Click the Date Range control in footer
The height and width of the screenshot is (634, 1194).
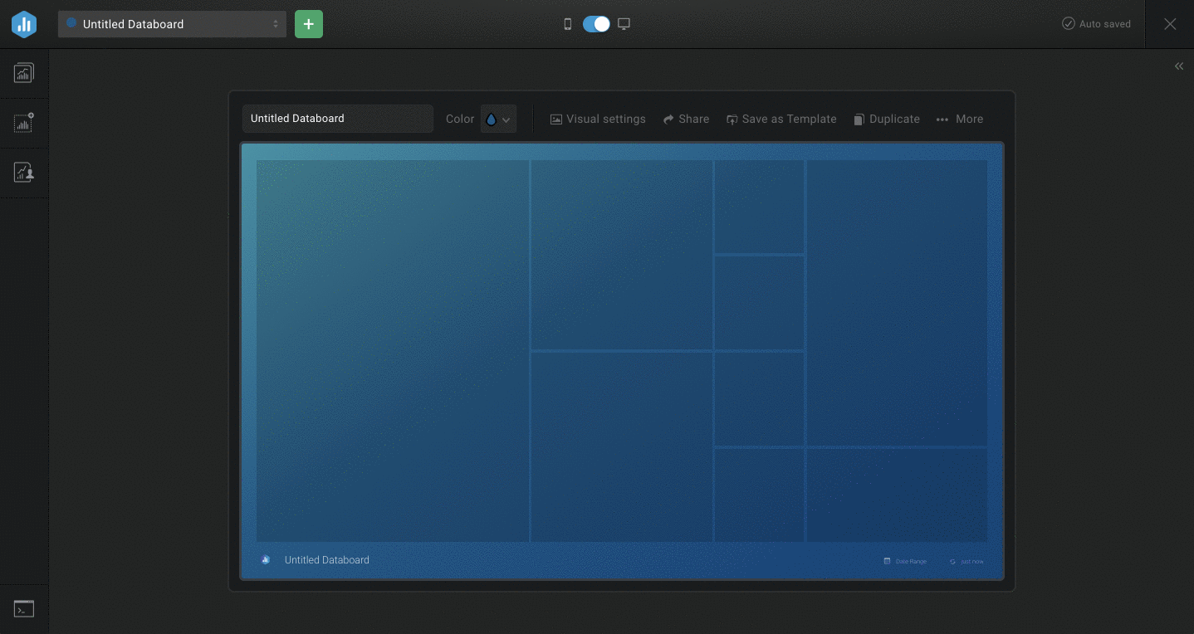tap(905, 562)
